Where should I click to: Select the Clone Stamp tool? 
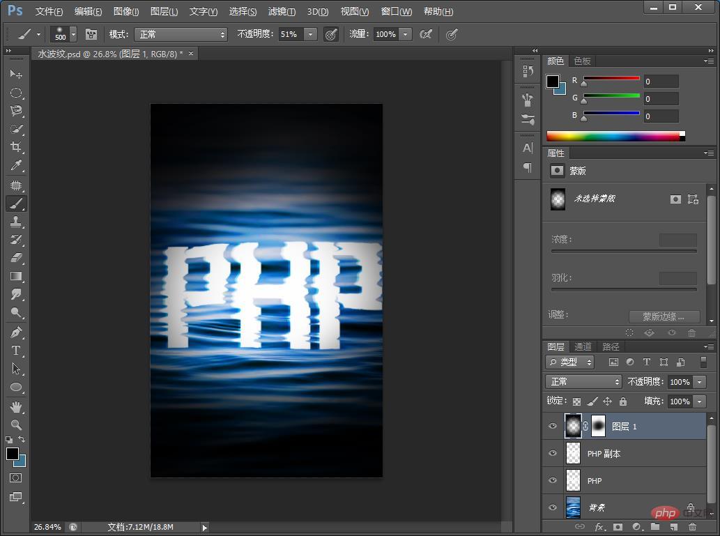(x=16, y=222)
